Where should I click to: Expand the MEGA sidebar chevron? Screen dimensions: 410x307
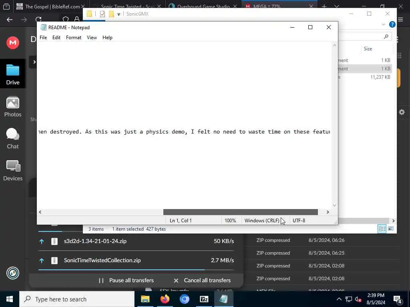tap(34, 62)
